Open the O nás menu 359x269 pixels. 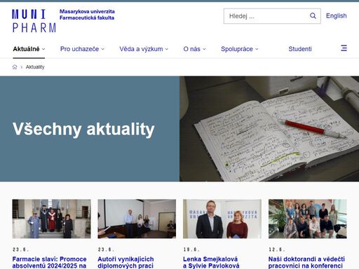tap(194, 49)
